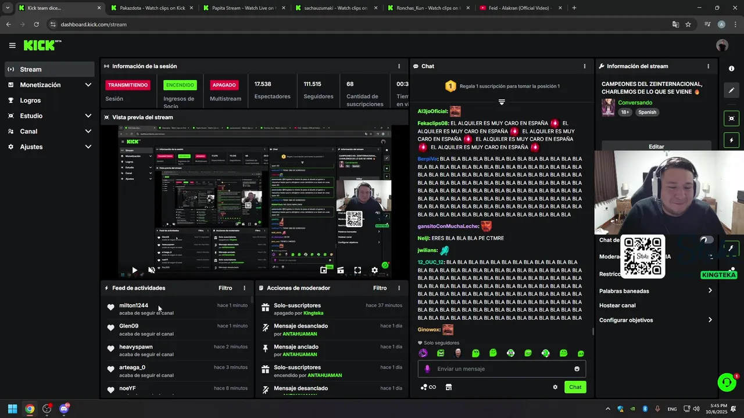Click the purple microphone icon in chat
Screen dimensions: 744x418
coord(427,369)
